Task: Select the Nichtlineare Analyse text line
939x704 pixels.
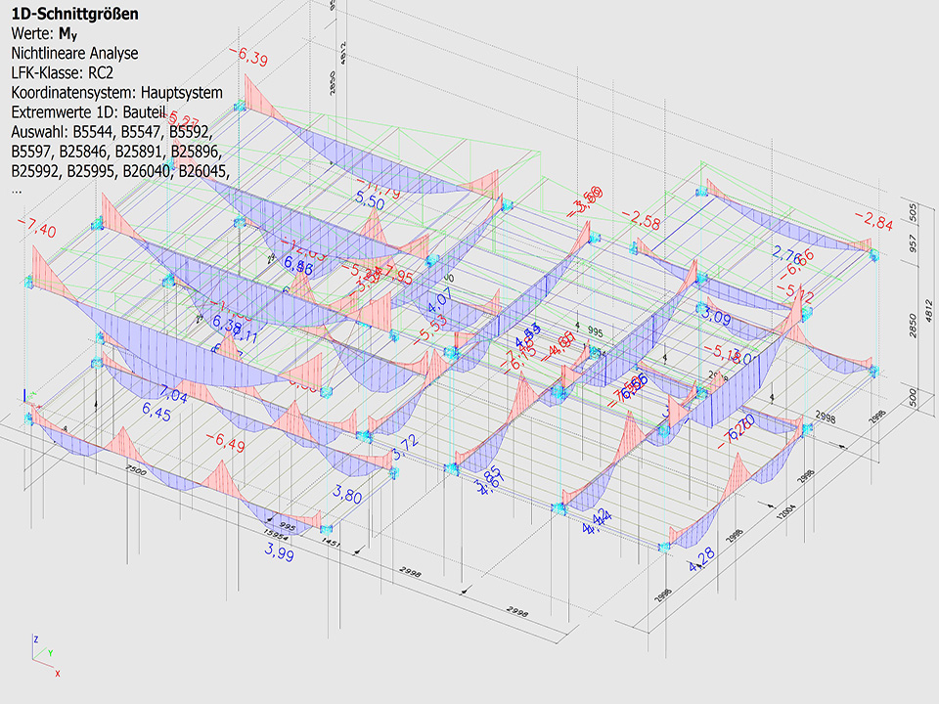Action: 74,53
